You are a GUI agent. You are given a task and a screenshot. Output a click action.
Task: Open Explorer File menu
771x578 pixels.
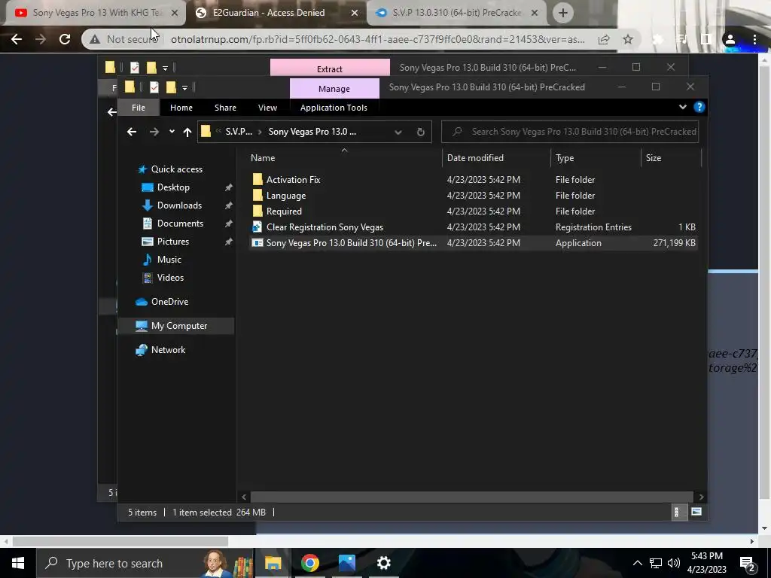(139, 107)
